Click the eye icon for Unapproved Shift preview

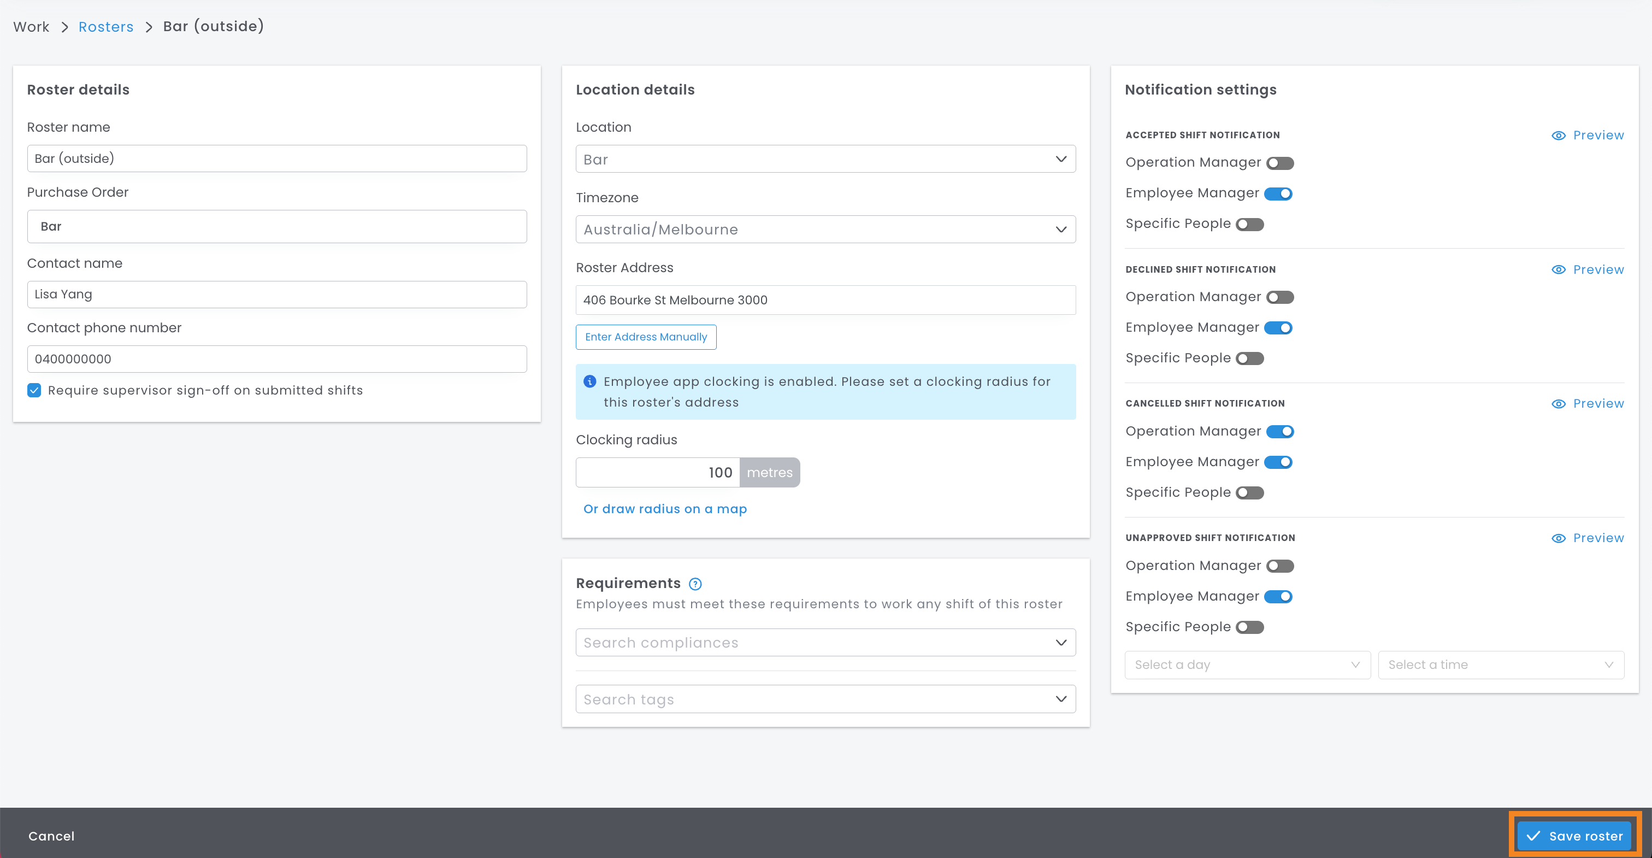1559,538
